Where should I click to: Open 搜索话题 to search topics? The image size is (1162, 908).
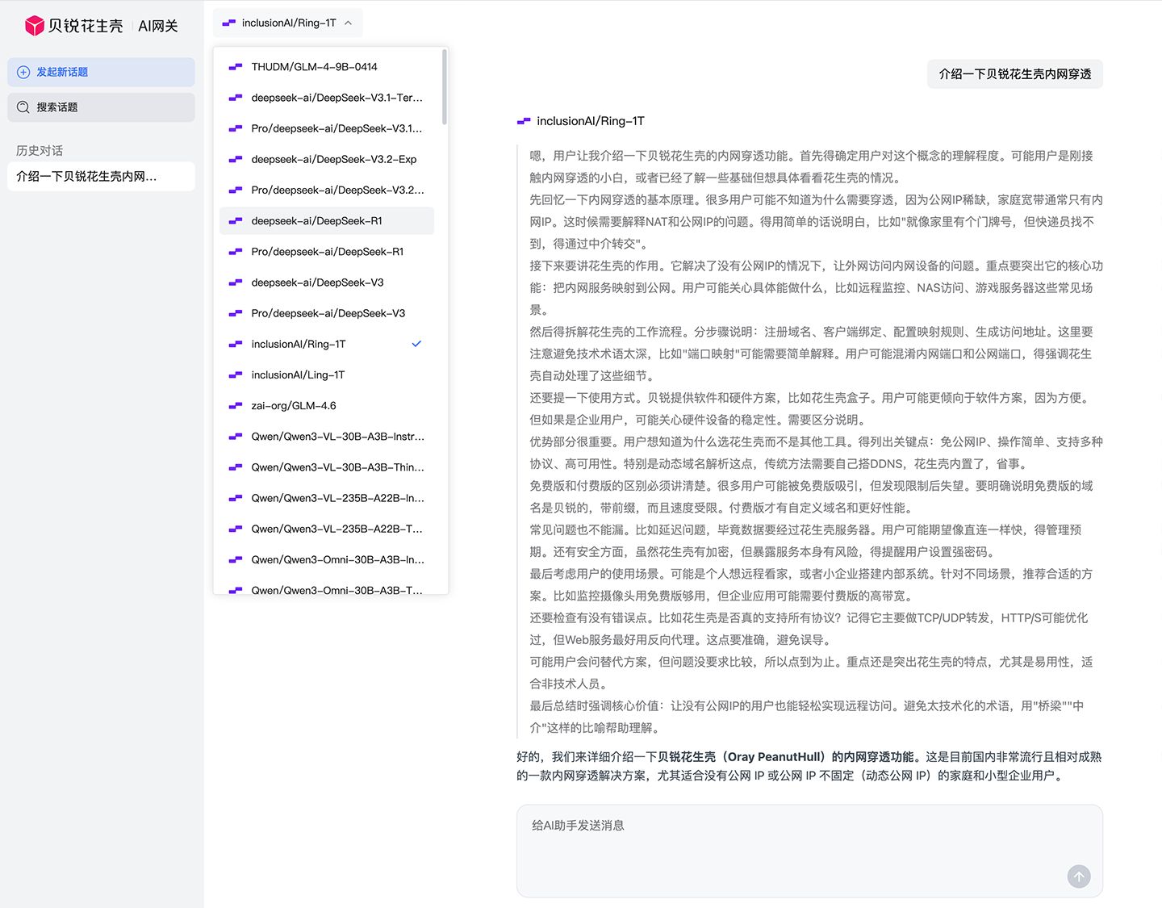(x=101, y=107)
